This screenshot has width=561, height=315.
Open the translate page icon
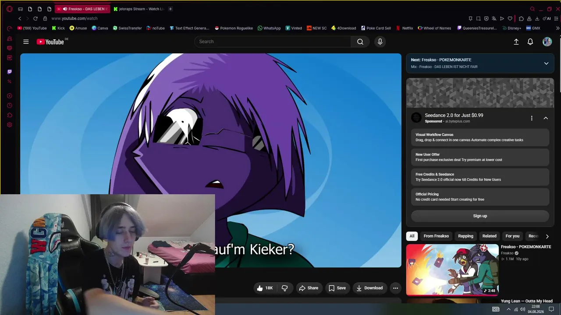pyautogui.click(x=494, y=18)
